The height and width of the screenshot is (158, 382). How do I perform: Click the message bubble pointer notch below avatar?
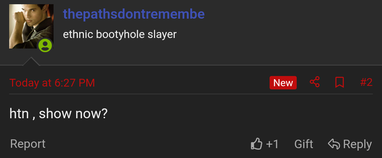coord(31,61)
